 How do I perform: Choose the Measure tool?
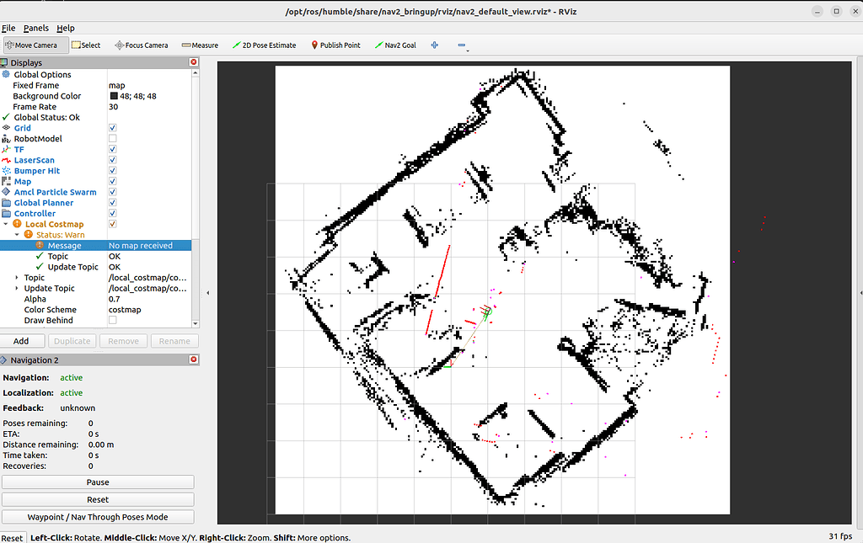tap(199, 45)
